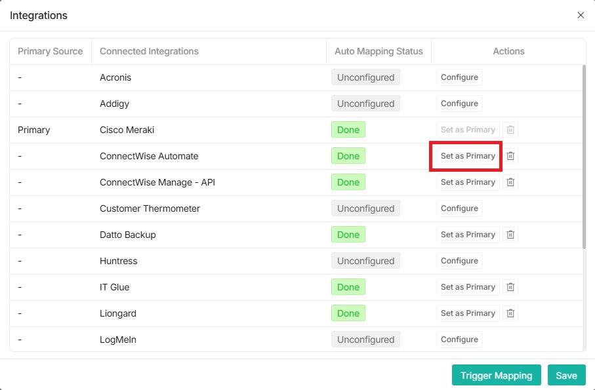Click Done status of ConnectWise Manage - API

[348, 182]
